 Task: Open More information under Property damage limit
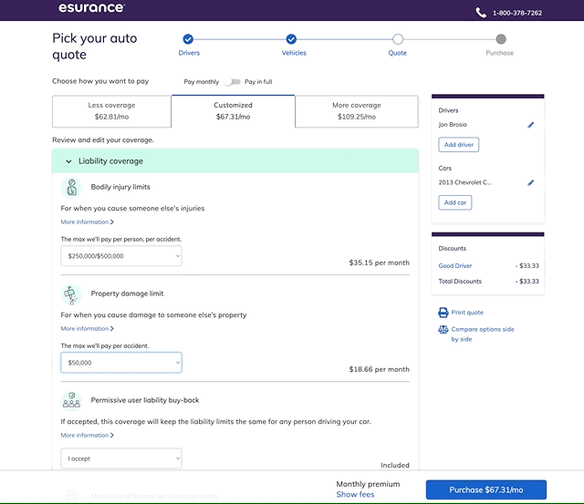click(88, 329)
